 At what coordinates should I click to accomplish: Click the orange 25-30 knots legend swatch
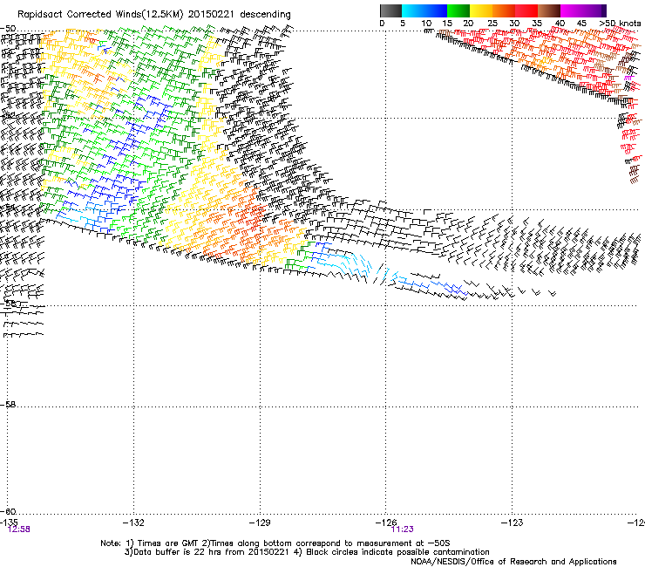click(504, 10)
